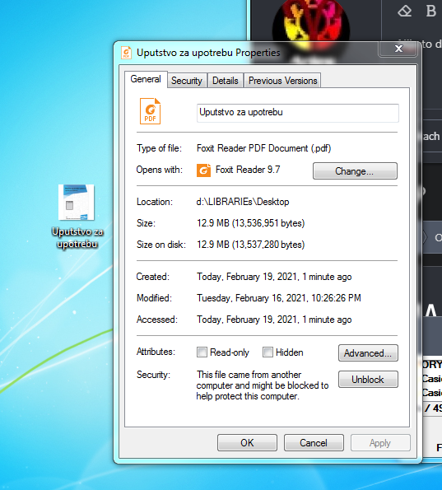Click the Foxit Reader 9.7 text
442x490 pixels.
[x=248, y=170]
